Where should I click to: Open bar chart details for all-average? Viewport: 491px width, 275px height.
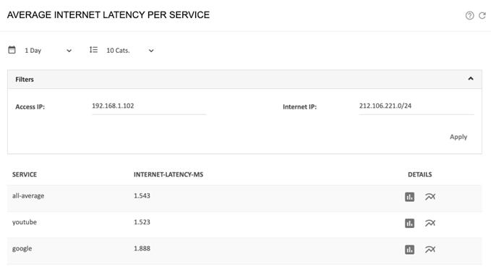coord(409,197)
